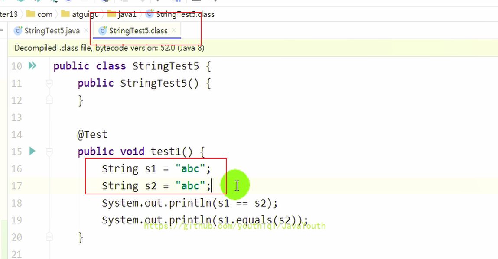Click line number 10 in gutter
Viewport: 498px width, 259px height.
(x=16, y=66)
